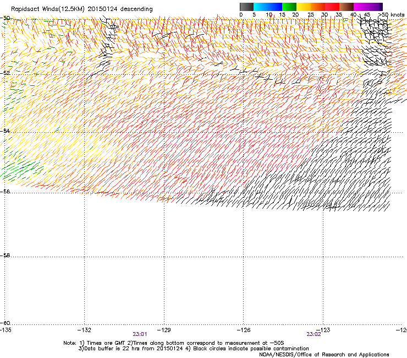Image resolution: width=407 pixels, height=358 pixels.
Task: Click the latitude label -52
Action: tap(5, 73)
